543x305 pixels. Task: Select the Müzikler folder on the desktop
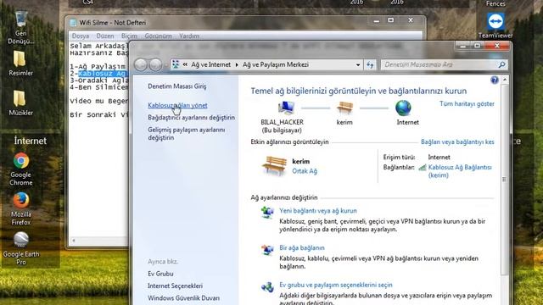pyautogui.click(x=20, y=103)
